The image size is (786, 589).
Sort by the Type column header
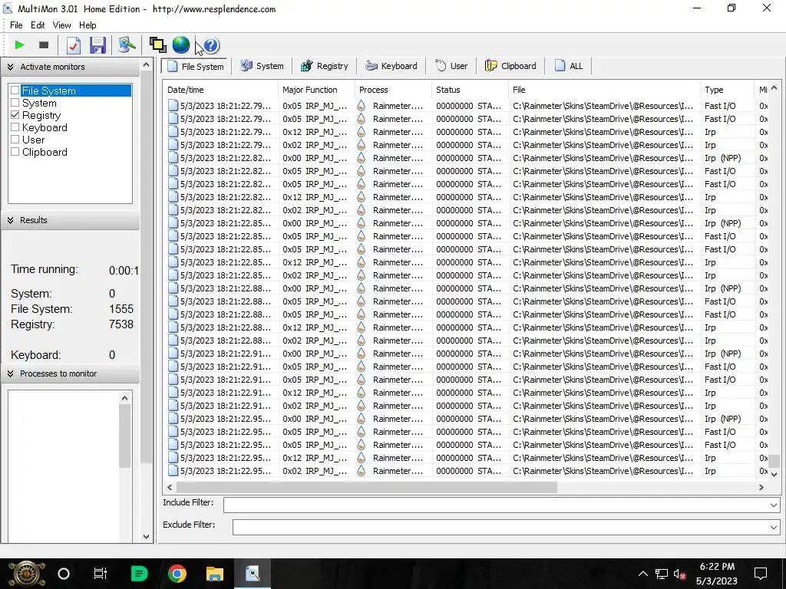[727, 90]
